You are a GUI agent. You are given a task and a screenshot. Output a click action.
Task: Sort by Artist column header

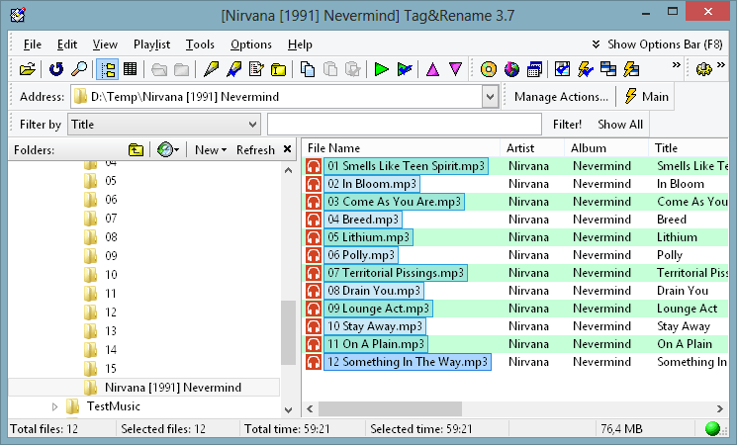pyautogui.click(x=532, y=148)
